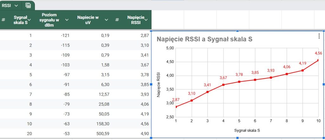
Task: Click the 4,56 data label on the chart
Action: (x=318, y=53)
